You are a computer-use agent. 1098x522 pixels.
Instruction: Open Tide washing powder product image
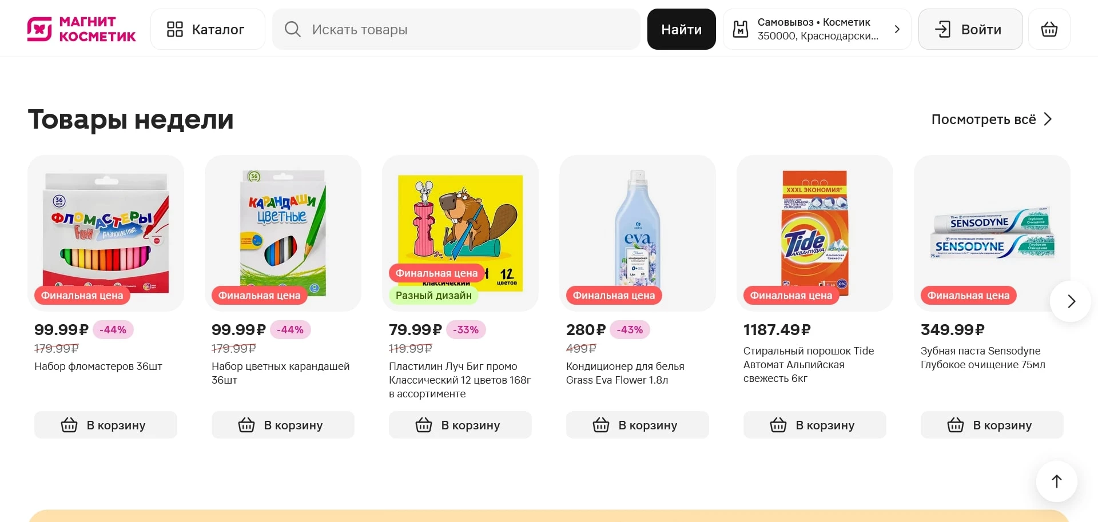(x=814, y=233)
